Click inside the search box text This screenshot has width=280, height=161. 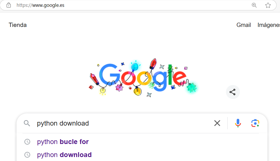coord(63,123)
